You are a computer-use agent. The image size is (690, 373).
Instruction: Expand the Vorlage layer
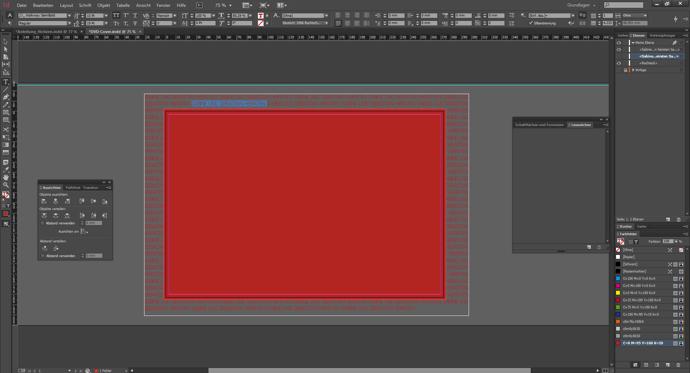(x=633, y=70)
